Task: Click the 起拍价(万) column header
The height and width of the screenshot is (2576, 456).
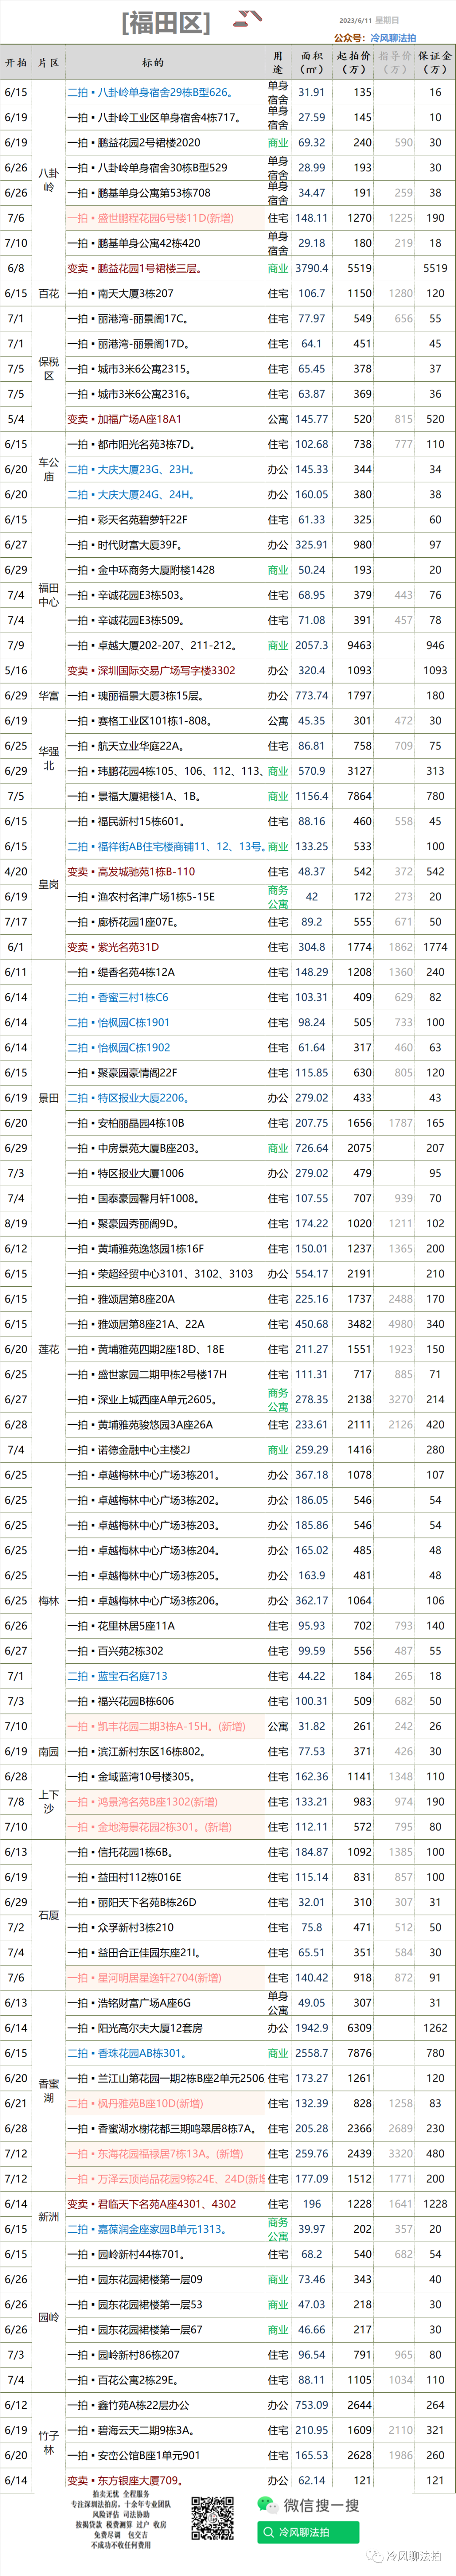Action: pyautogui.click(x=354, y=62)
